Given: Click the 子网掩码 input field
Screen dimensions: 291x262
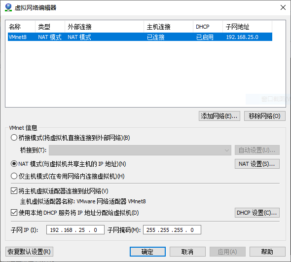Looking at the screenshot, I should 172,230.
